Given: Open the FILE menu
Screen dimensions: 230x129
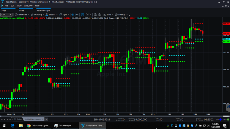Looking at the screenshot, I should pyautogui.click(x=7, y=6).
